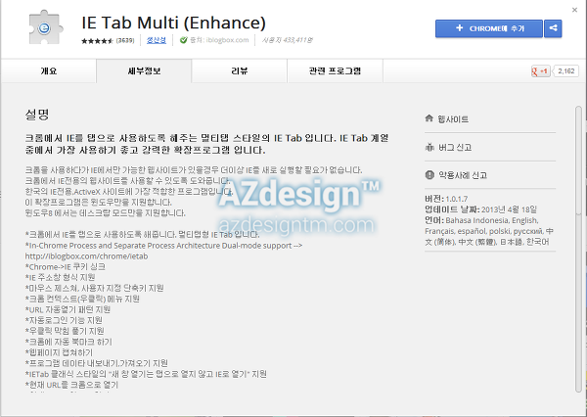This screenshot has width=587, height=417.
Task: Click the 사용자 433,411명 user count
Action: pyautogui.click(x=287, y=40)
